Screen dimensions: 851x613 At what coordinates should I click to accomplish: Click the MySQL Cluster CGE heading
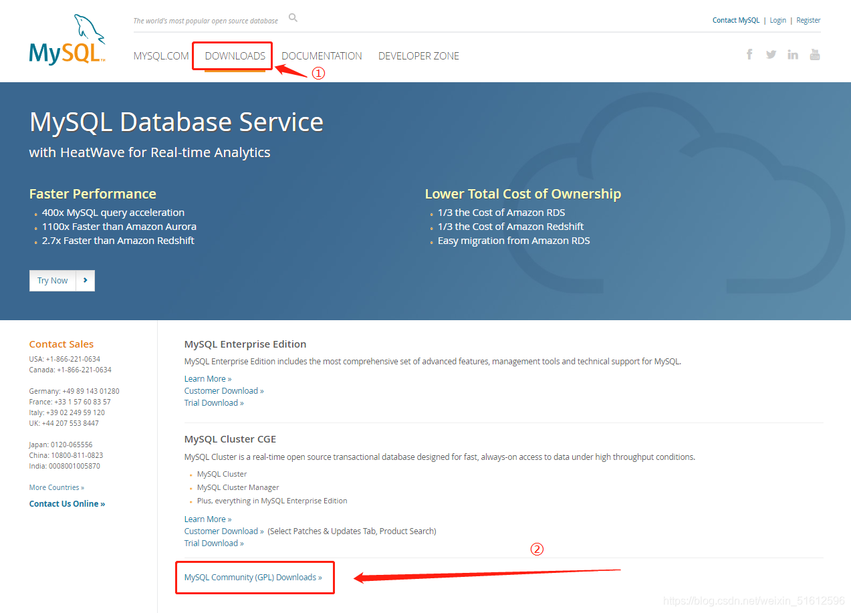pyautogui.click(x=230, y=439)
